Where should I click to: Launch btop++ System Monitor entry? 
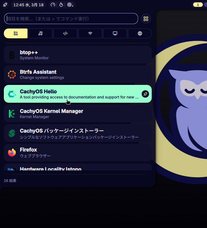pyautogui.click(x=78, y=55)
